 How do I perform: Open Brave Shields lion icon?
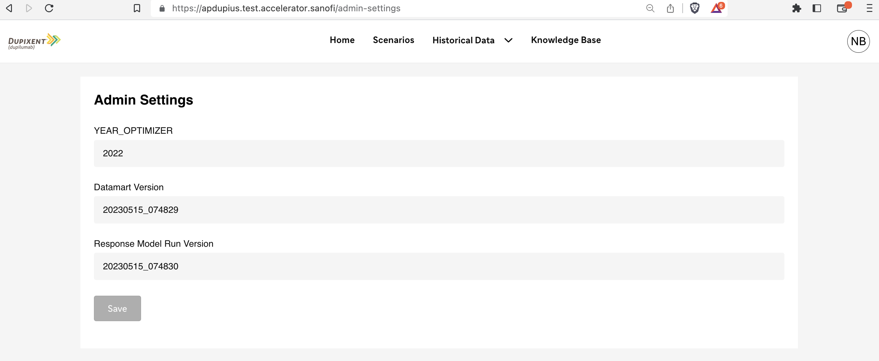pyautogui.click(x=695, y=8)
